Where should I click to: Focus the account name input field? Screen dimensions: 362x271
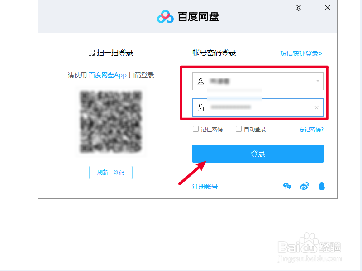pos(257,81)
